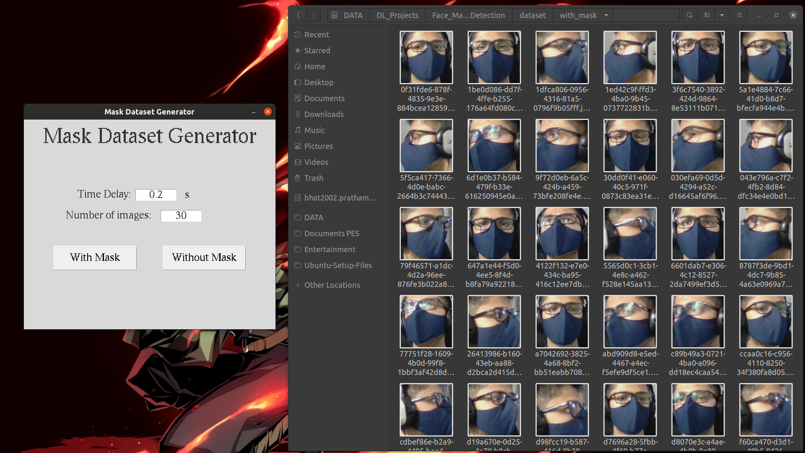Click the 'With Mask' capture button

(x=94, y=257)
